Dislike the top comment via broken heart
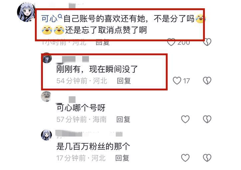The height and width of the screenshot is (170, 241). tap(207, 42)
